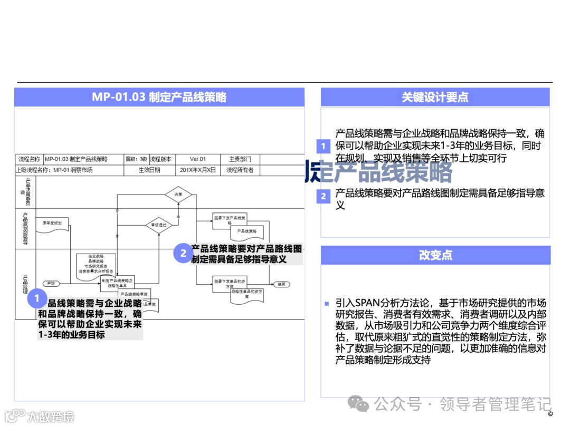
Task: Click the '产品线策略草案' document shape
Action: tap(134, 295)
